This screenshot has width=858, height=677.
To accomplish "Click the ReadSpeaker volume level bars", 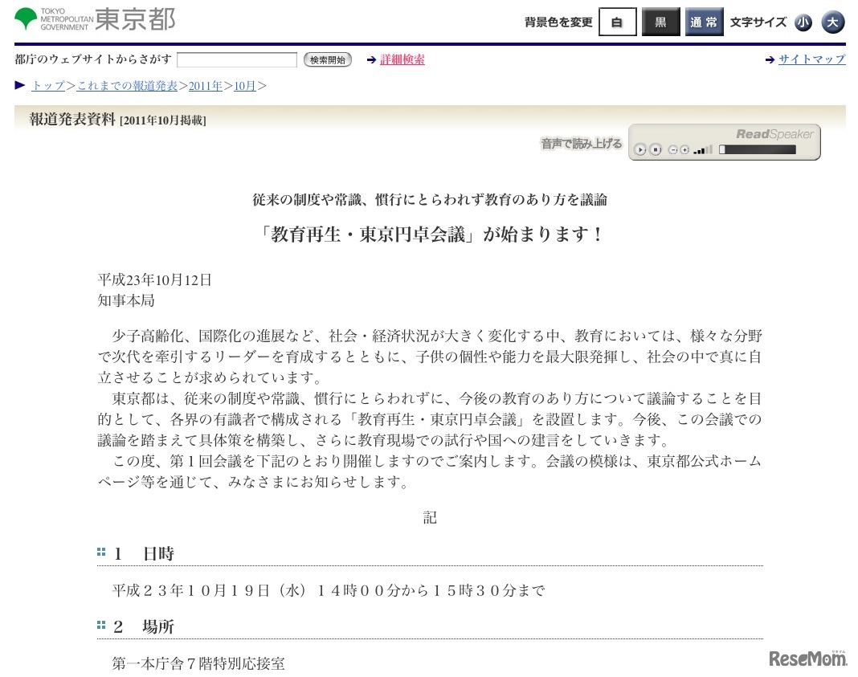I will 703,150.
